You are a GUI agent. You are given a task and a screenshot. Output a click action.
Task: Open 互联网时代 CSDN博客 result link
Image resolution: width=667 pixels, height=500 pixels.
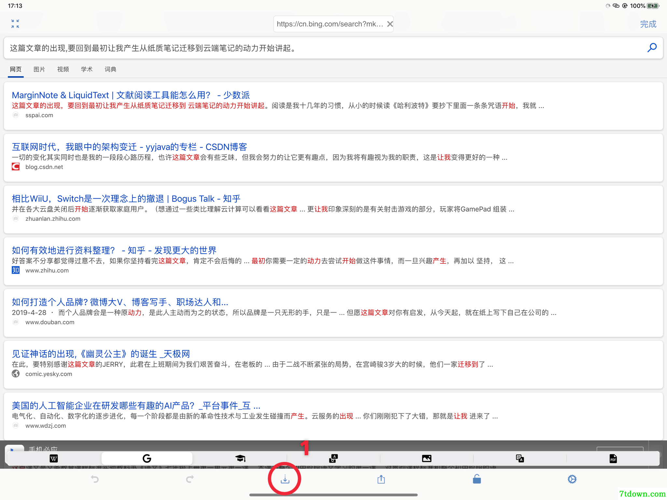click(130, 147)
